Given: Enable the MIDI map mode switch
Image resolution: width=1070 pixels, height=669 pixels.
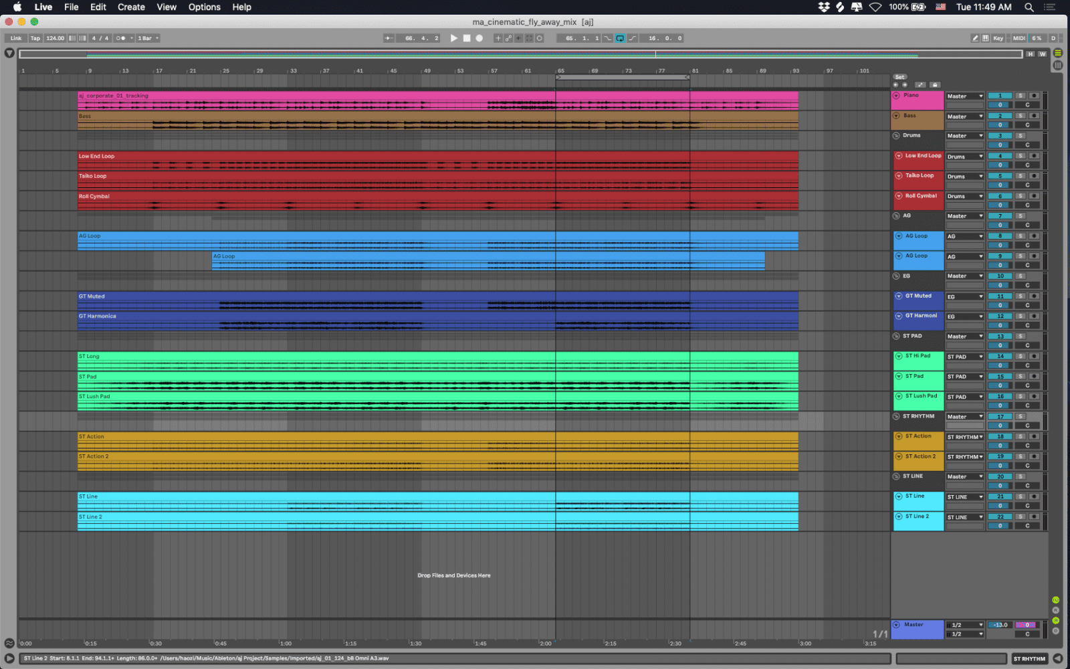Looking at the screenshot, I should click(1019, 38).
